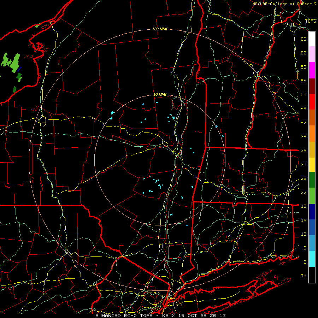Screen dimensions: 318x318
Task: Click legend value '50'
Action: click(304, 95)
